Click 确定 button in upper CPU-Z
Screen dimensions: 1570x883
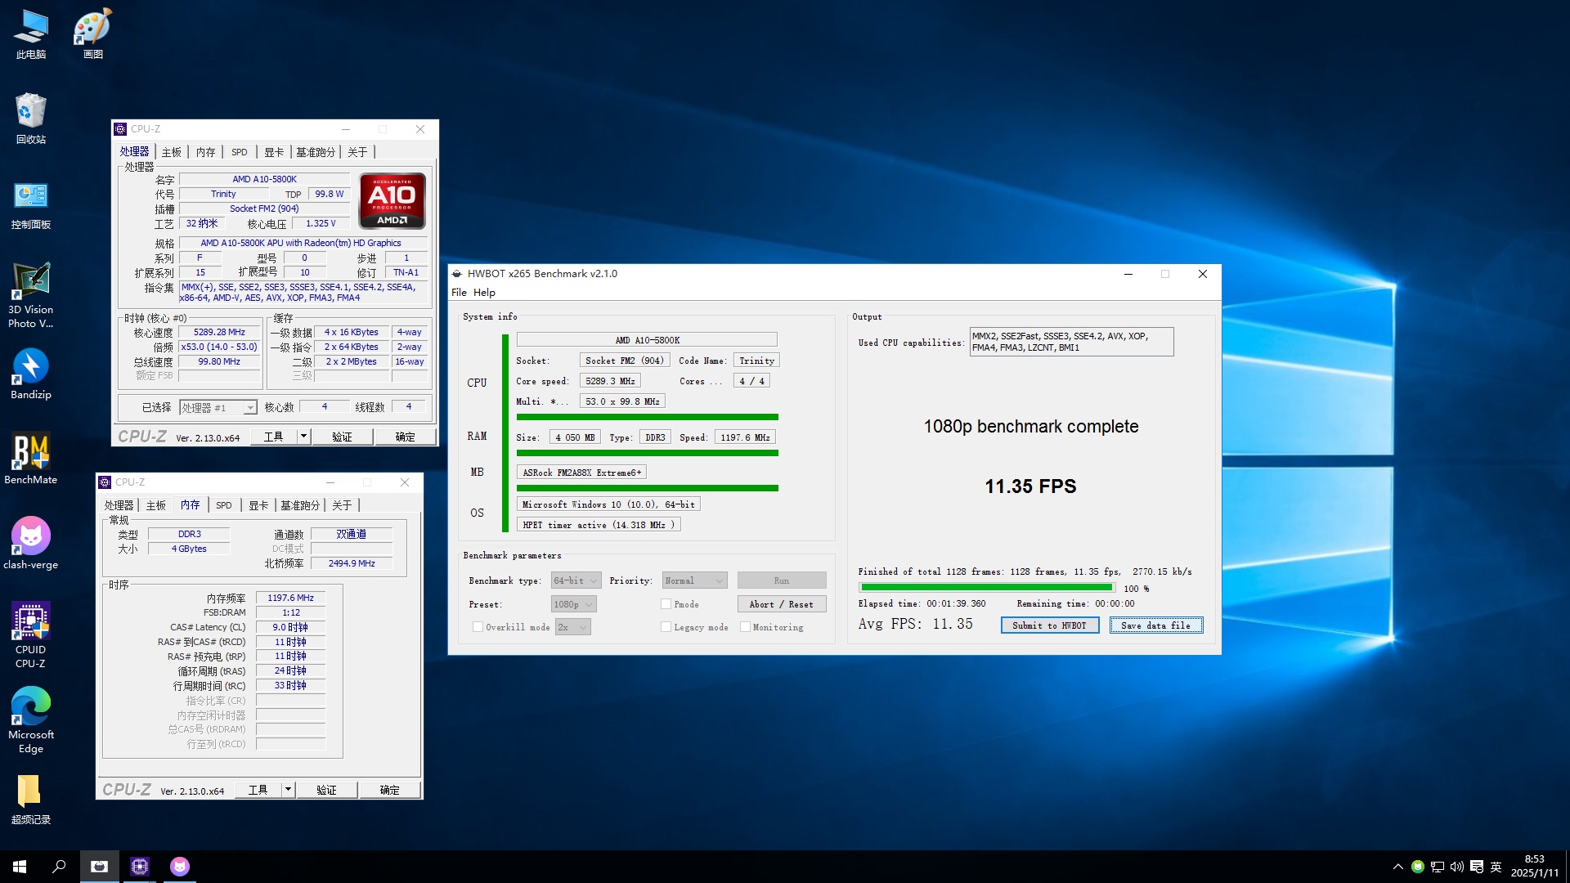(406, 437)
